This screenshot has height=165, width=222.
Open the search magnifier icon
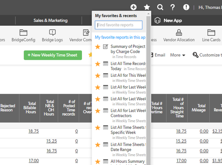coord(160,7)
